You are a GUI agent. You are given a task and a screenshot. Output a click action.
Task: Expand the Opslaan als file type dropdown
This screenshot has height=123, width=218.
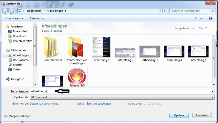pyautogui.click(x=213, y=97)
